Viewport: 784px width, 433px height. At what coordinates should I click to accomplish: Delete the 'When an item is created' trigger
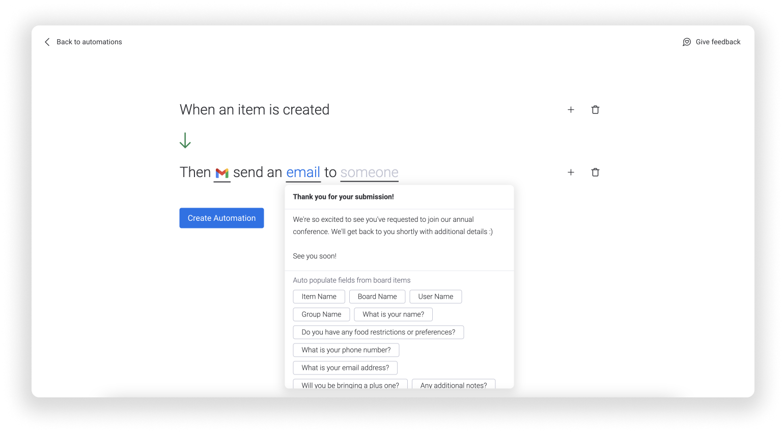tap(595, 110)
